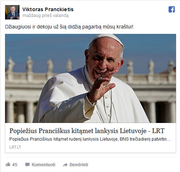Screen dimensions: 180x172
Task: Open the Facebook logo icon
Action: [172, 9]
